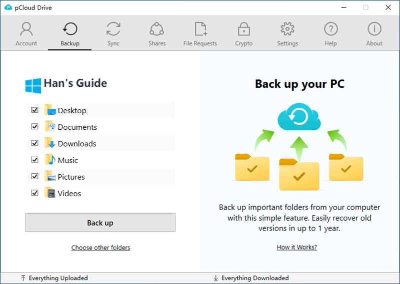The height and width of the screenshot is (284, 400).
Task: Click the Downloads folder icon
Action: [50, 143]
